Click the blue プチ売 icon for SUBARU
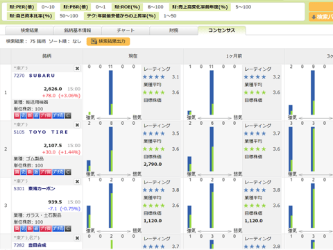Screen dimensions: 333x250 [x=58, y=115]
